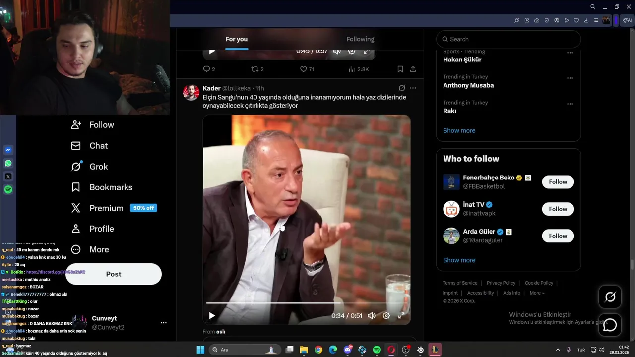Viewport: 635px width, 357px height.
Task: Open more options for Anthony Musaba trend
Action: tap(570, 78)
